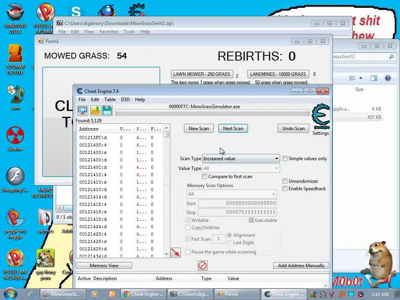Screen dimensions: 400x300
Task: Open Memory View
Action: click(x=104, y=266)
